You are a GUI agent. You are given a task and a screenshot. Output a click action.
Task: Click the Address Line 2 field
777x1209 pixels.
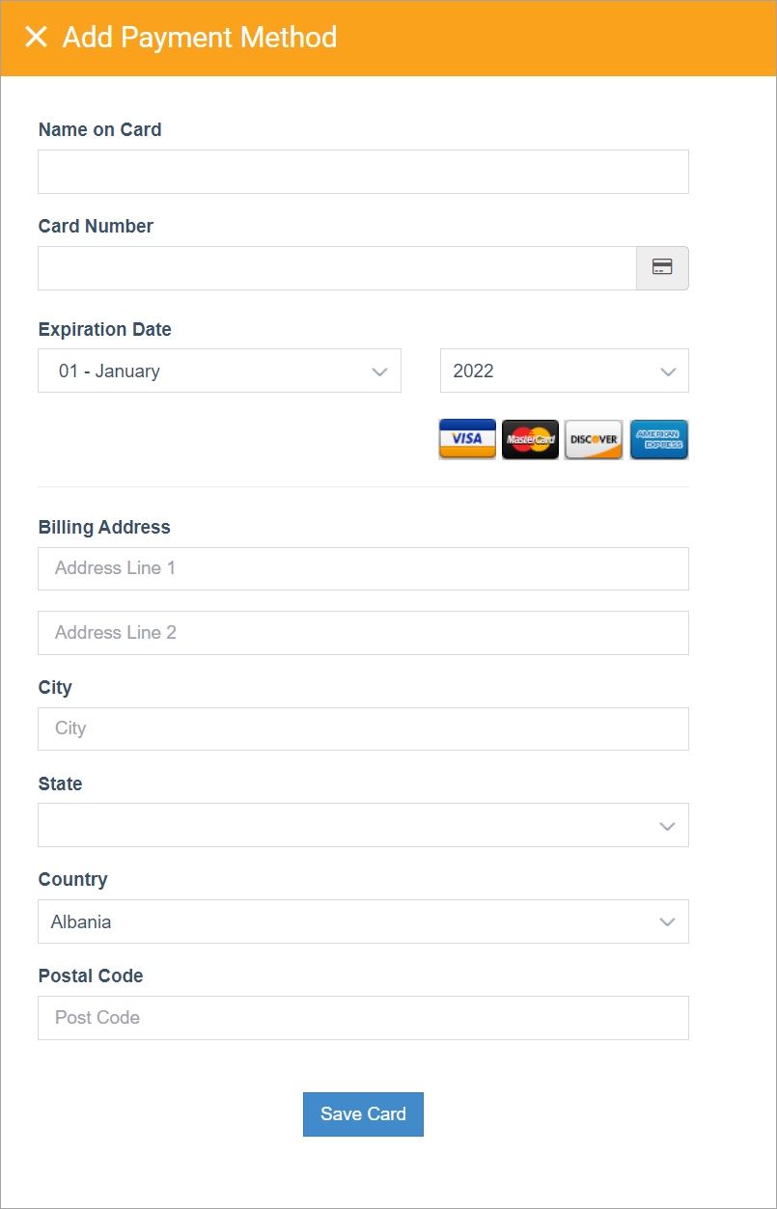click(363, 632)
